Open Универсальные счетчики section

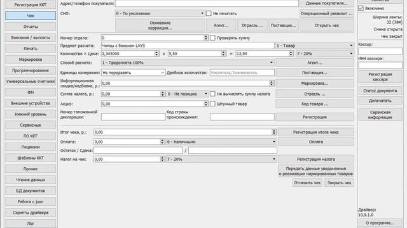coord(31,82)
